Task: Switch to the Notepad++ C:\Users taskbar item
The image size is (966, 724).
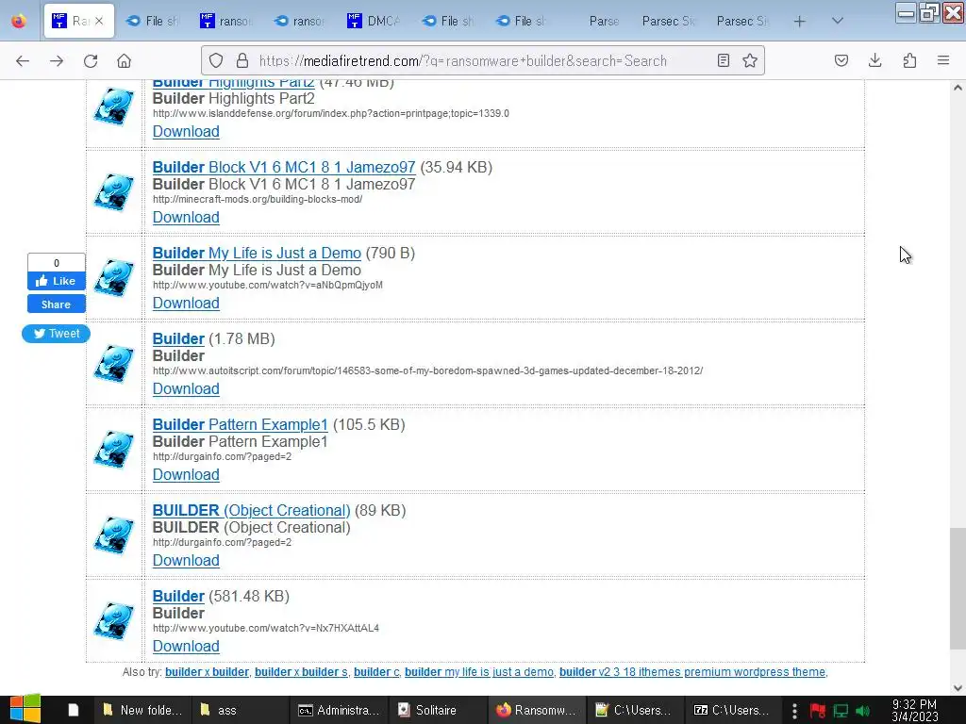Action: [x=634, y=710]
